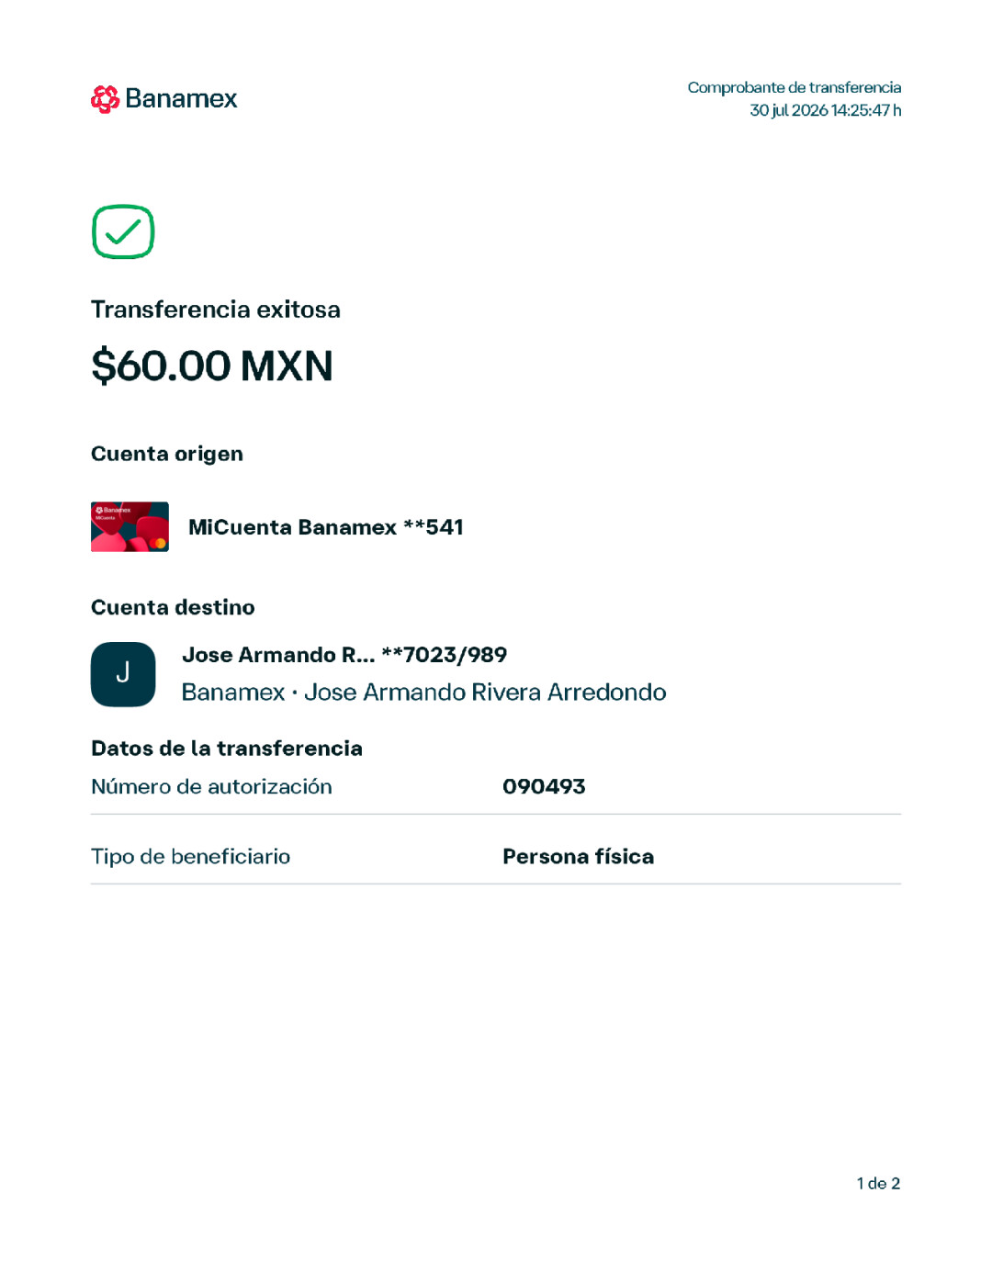Click the Cuenta destino label
This screenshot has width=992, height=1284.
coord(173,607)
